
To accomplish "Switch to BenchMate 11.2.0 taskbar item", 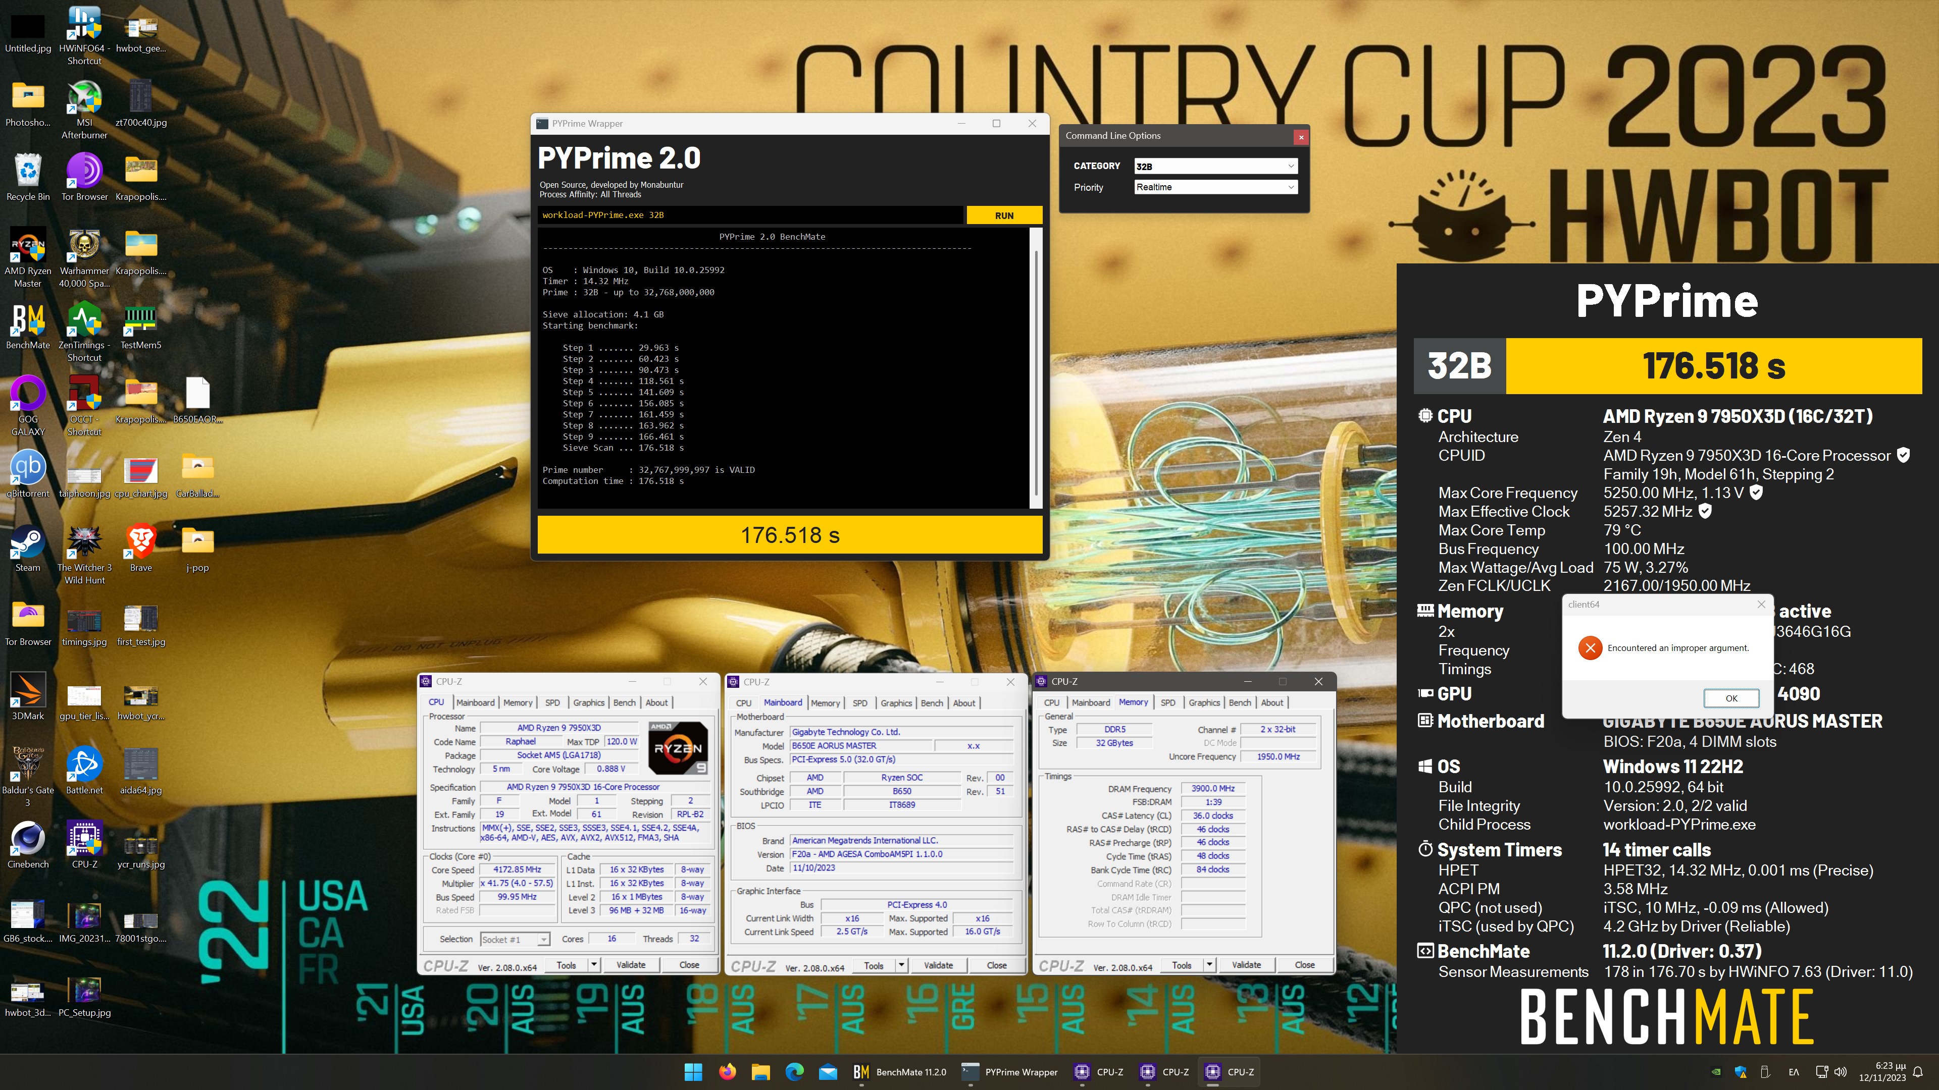I will point(899,1072).
